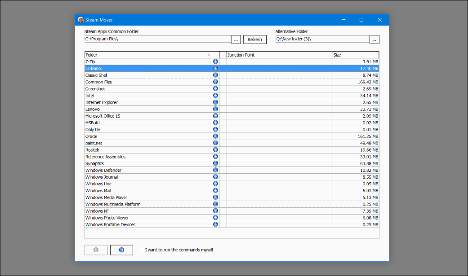Sort list by Folder column header

(x=148, y=55)
